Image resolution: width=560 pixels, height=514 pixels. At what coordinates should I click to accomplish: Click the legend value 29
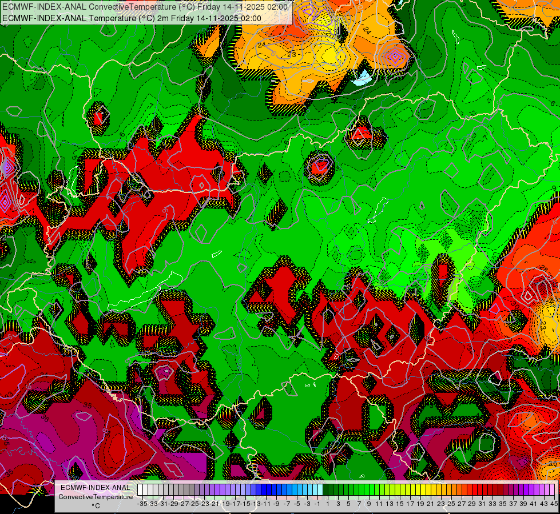click(472, 504)
